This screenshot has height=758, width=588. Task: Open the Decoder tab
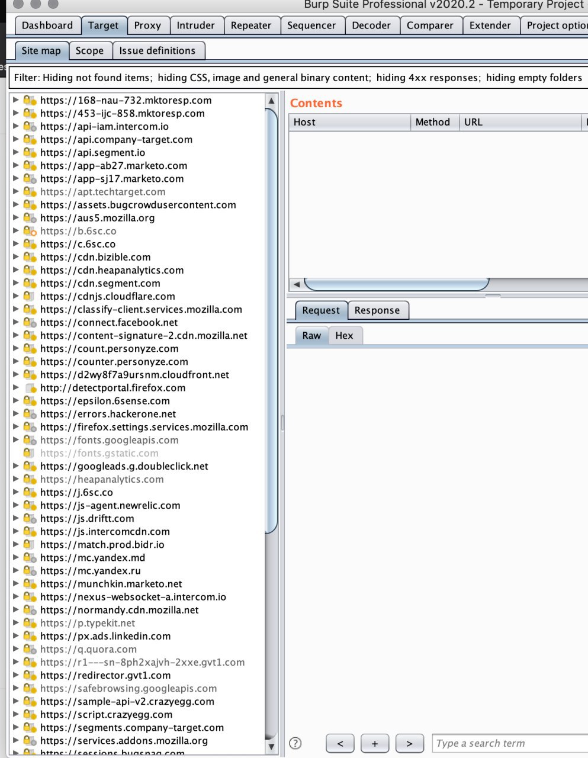click(371, 25)
